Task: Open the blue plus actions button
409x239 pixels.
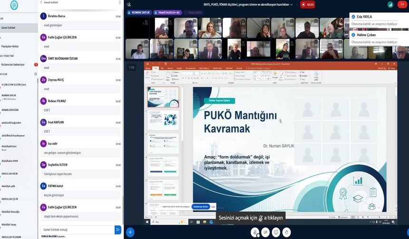Action: tap(130, 232)
